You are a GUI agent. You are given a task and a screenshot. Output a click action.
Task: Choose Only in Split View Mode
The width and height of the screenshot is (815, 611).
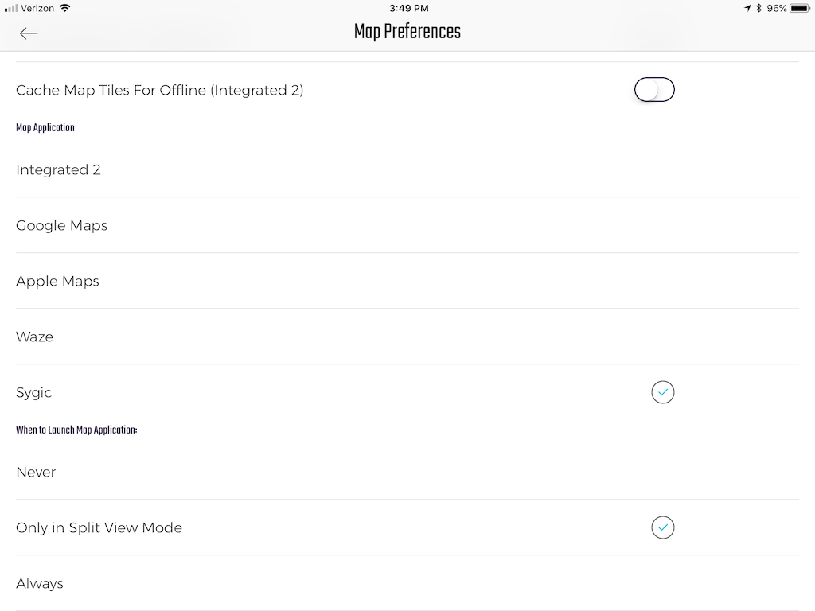click(99, 527)
